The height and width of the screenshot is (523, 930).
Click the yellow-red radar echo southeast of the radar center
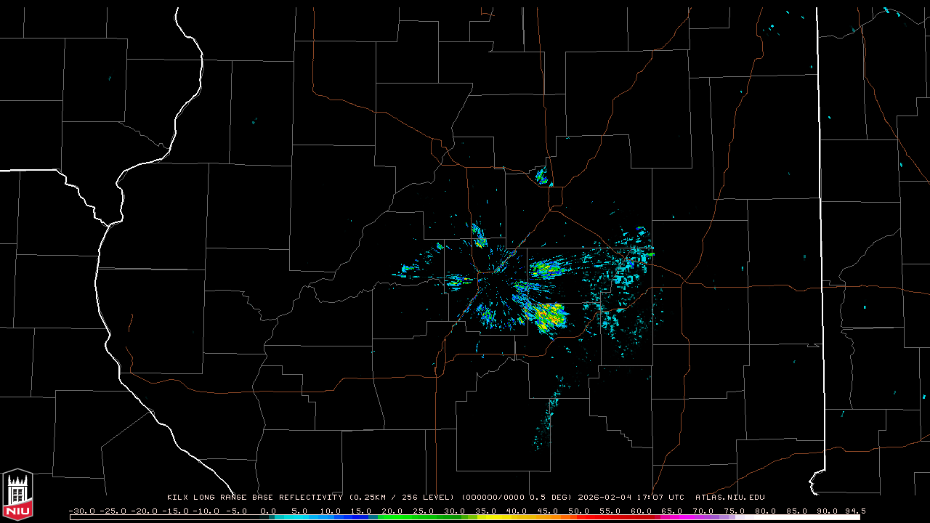click(550, 316)
